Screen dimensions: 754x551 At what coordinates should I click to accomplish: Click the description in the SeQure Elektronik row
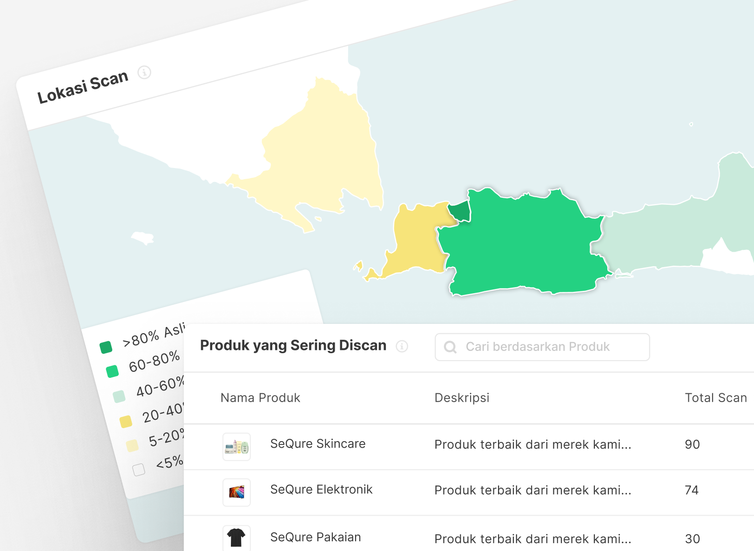click(x=533, y=490)
